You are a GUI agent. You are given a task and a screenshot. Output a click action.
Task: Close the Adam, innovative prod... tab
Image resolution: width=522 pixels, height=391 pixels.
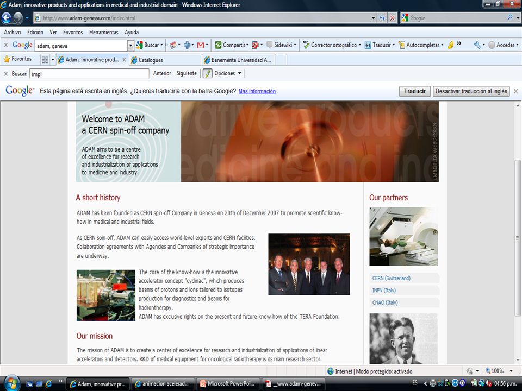124,60
